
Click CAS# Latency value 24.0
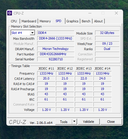tap(102, 78)
